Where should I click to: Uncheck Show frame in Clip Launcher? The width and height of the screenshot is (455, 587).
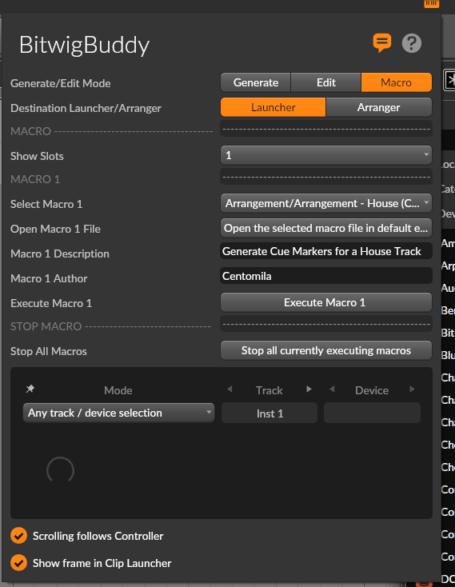click(x=18, y=563)
